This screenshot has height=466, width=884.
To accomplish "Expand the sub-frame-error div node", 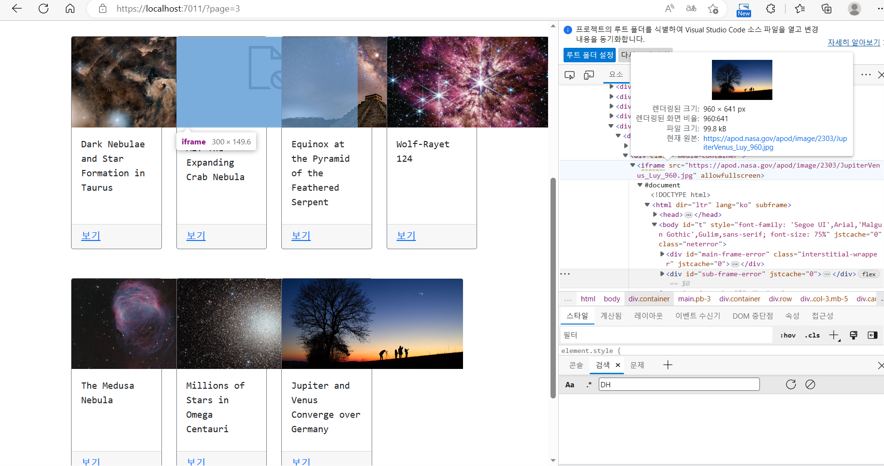I will coord(662,274).
